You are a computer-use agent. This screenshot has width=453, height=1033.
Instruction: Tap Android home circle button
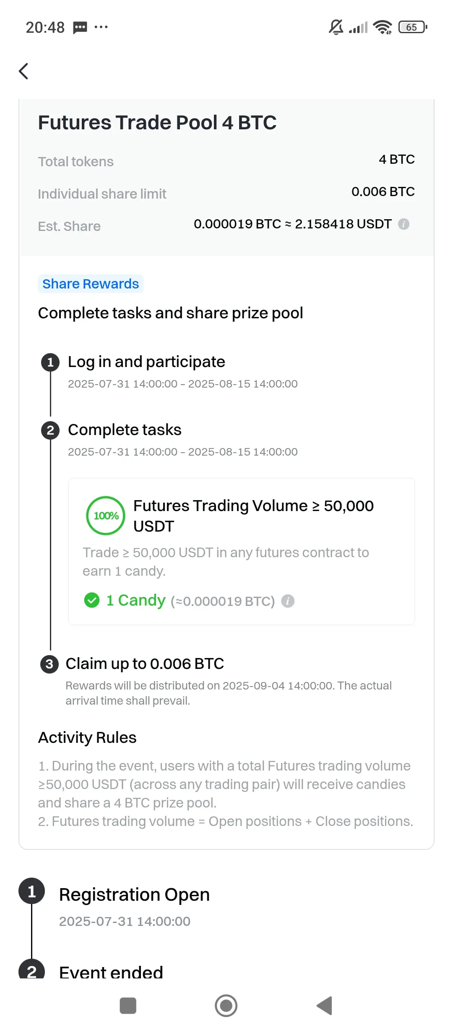pyautogui.click(x=226, y=1006)
